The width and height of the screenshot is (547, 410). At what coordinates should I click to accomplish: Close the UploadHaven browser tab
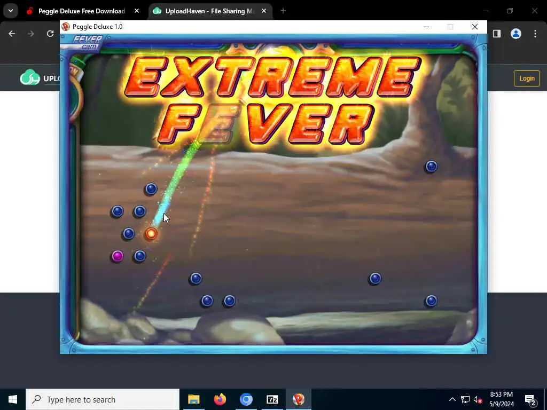pos(264,11)
